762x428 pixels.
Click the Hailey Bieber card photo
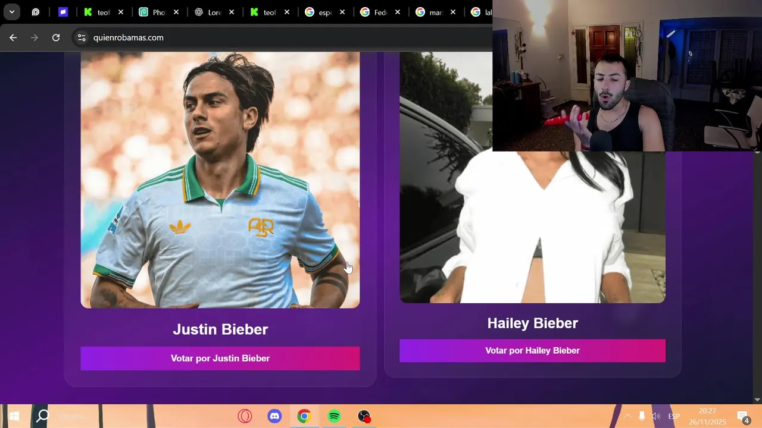pyautogui.click(x=532, y=226)
